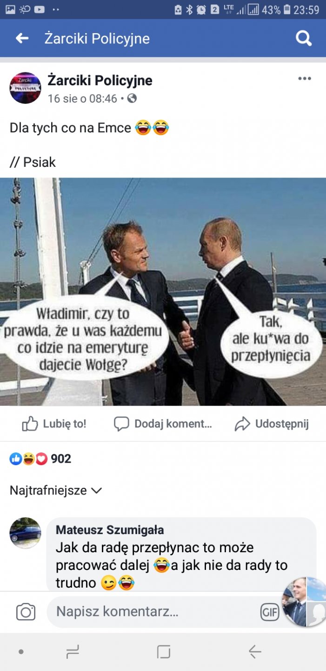Open Mateusz Szumigała's profile name

click(x=110, y=530)
